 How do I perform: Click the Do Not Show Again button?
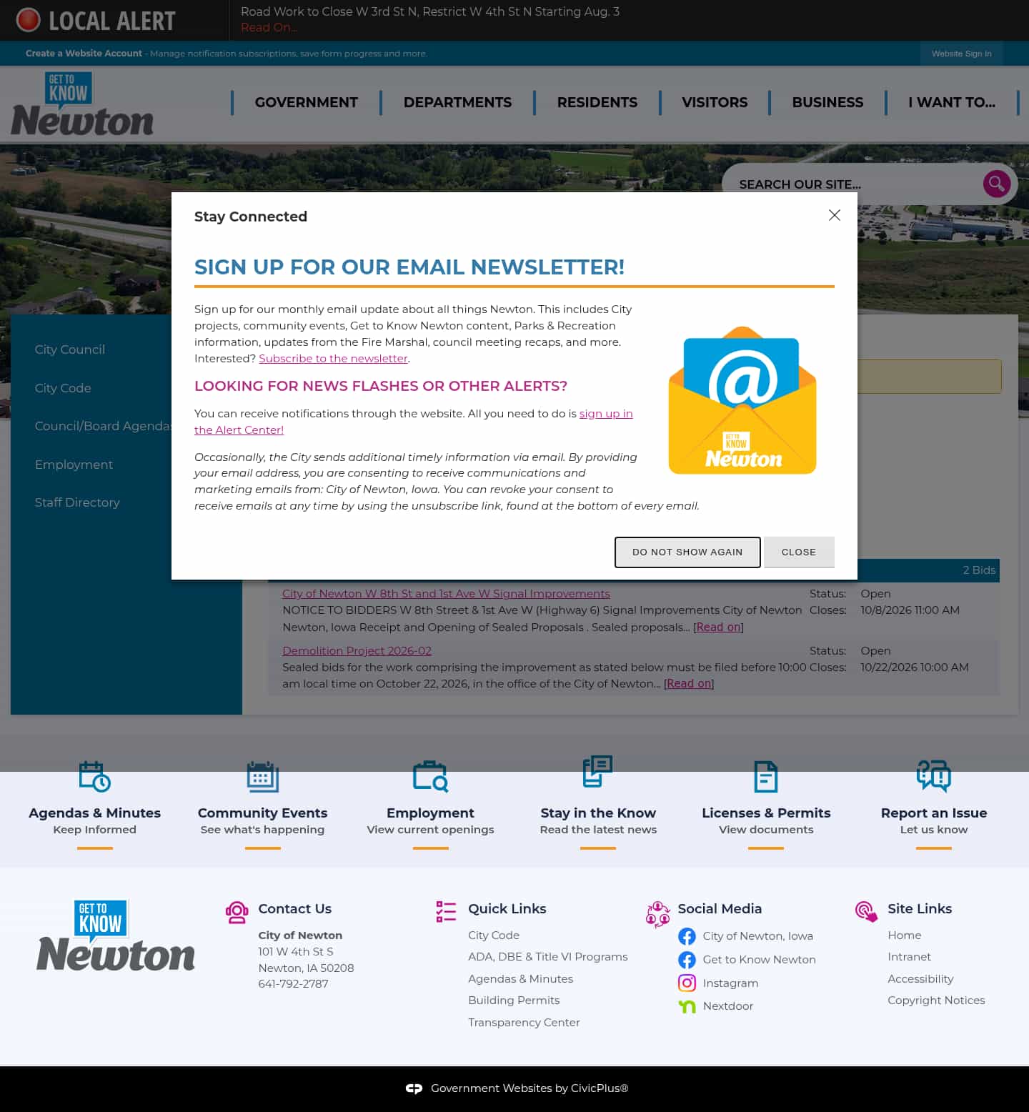687,552
